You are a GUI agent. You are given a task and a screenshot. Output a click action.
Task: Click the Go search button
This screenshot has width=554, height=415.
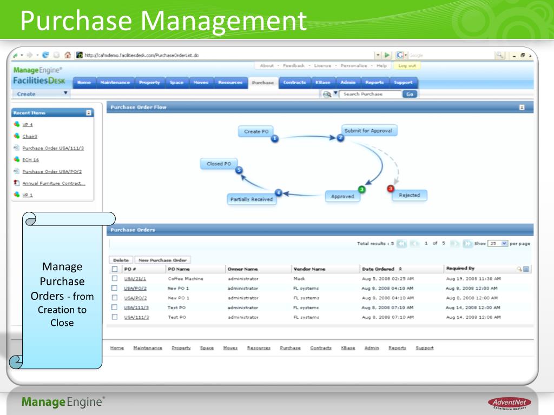[410, 94]
